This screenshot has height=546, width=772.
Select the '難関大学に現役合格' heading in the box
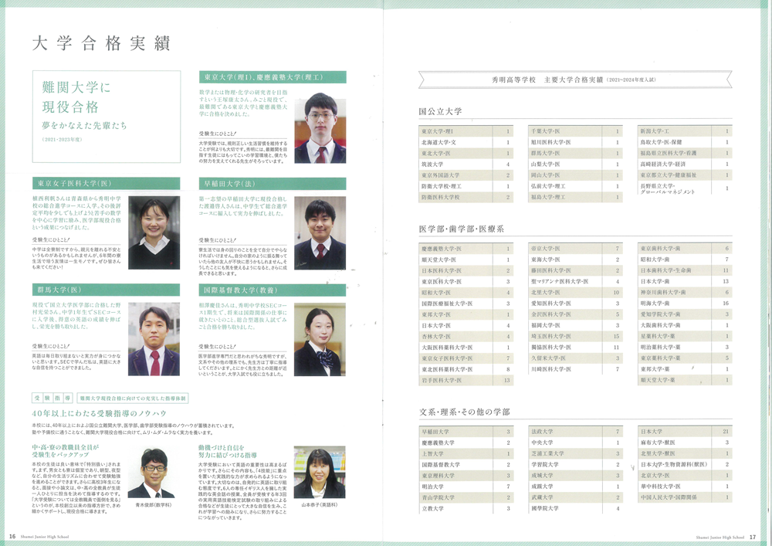click(x=76, y=97)
